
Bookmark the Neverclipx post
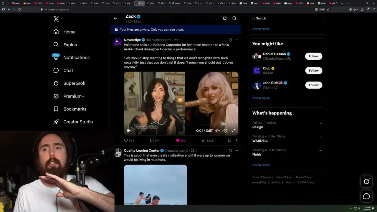229,140
